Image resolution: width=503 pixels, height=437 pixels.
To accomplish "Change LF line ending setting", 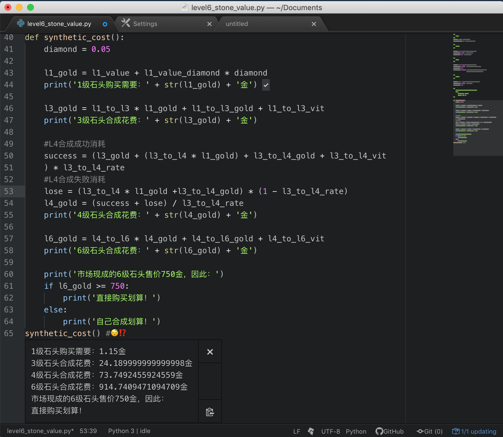I will coord(297,431).
